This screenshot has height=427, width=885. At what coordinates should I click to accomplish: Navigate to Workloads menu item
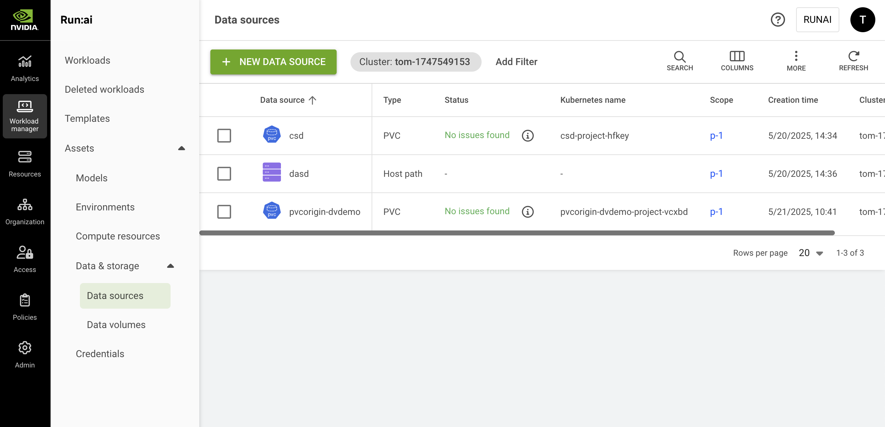(x=88, y=61)
